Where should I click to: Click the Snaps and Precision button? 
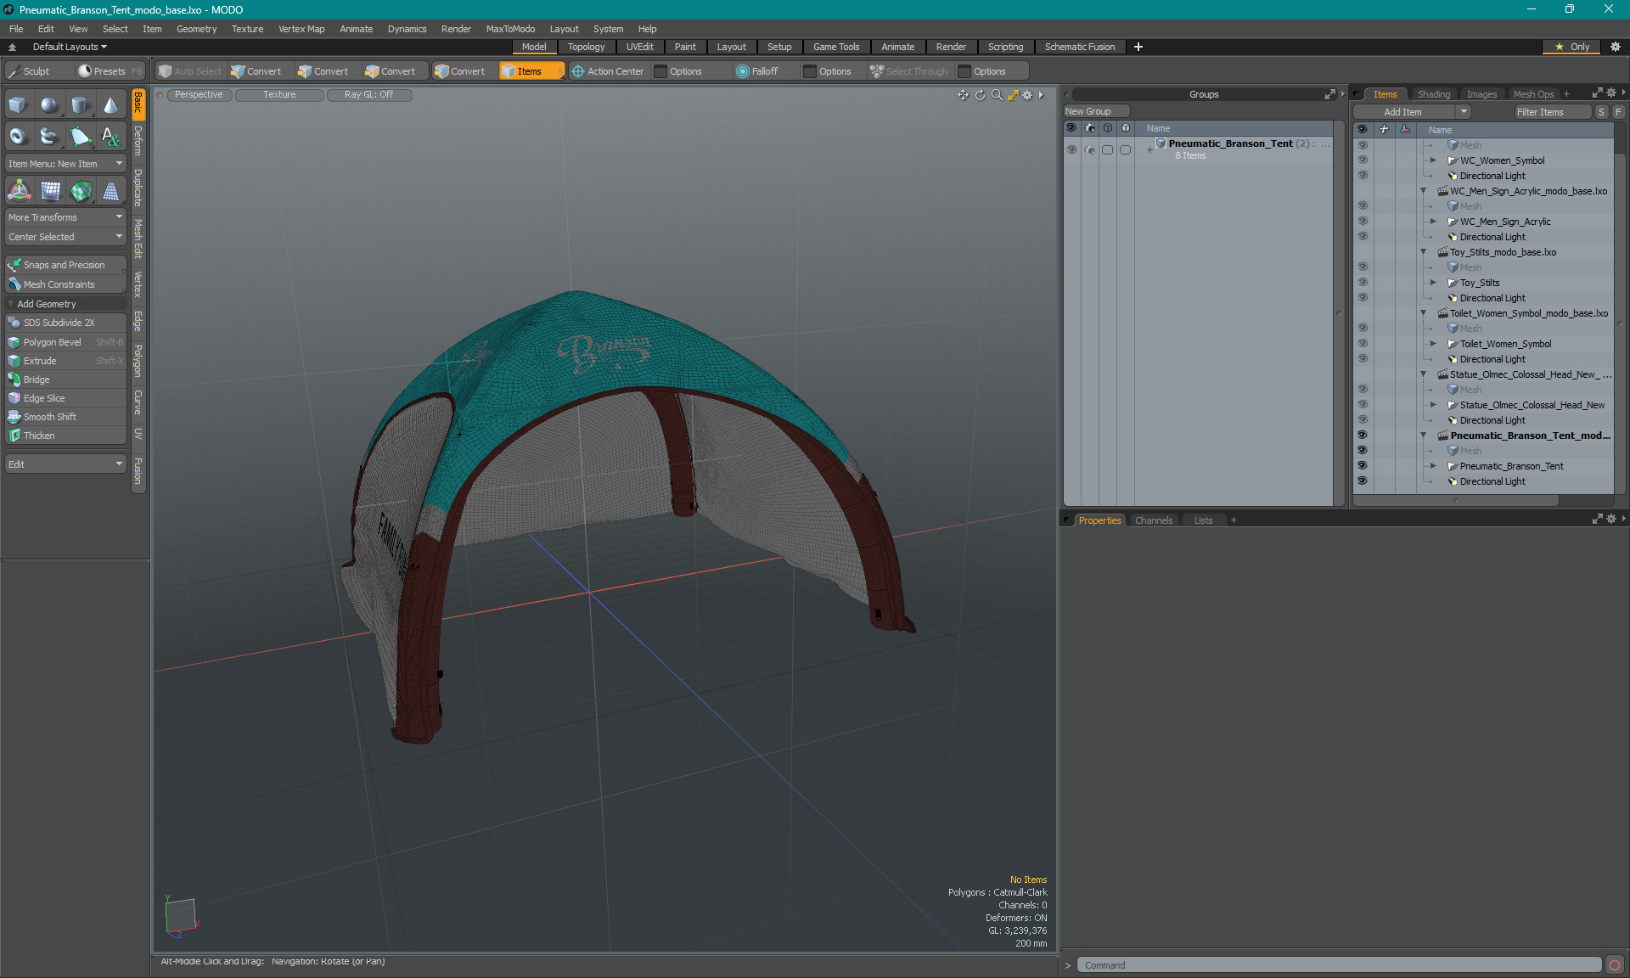coord(65,265)
